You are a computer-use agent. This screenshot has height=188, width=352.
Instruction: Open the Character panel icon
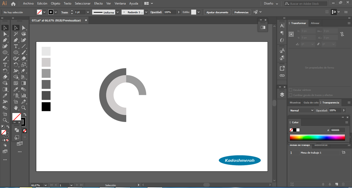click(x=282, y=25)
